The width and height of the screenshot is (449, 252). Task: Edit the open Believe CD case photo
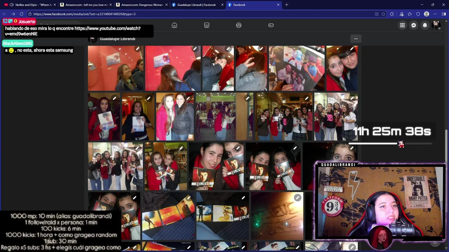[189, 198]
